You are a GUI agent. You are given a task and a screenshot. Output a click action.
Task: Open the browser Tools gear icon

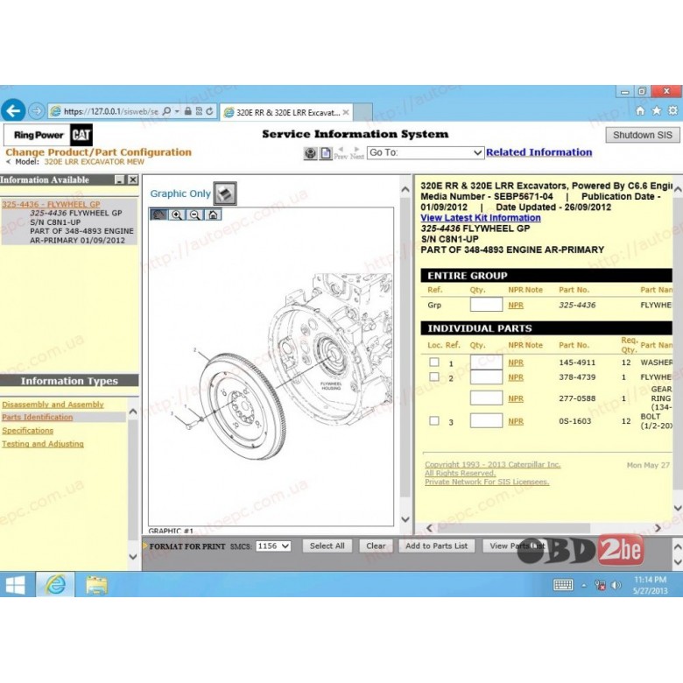tap(673, 110)
